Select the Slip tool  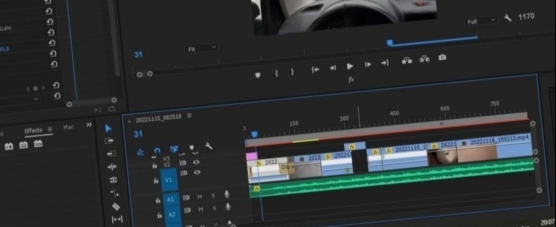pos(117,220)
